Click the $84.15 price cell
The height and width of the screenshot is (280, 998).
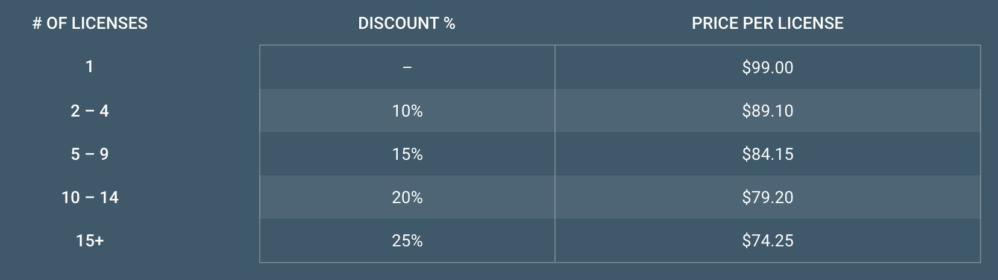[768, 154]
